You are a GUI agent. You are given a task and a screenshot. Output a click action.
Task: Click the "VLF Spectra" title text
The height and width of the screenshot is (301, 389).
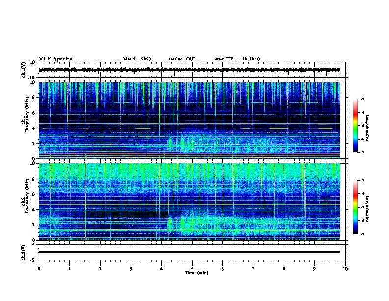coord(56,59)
